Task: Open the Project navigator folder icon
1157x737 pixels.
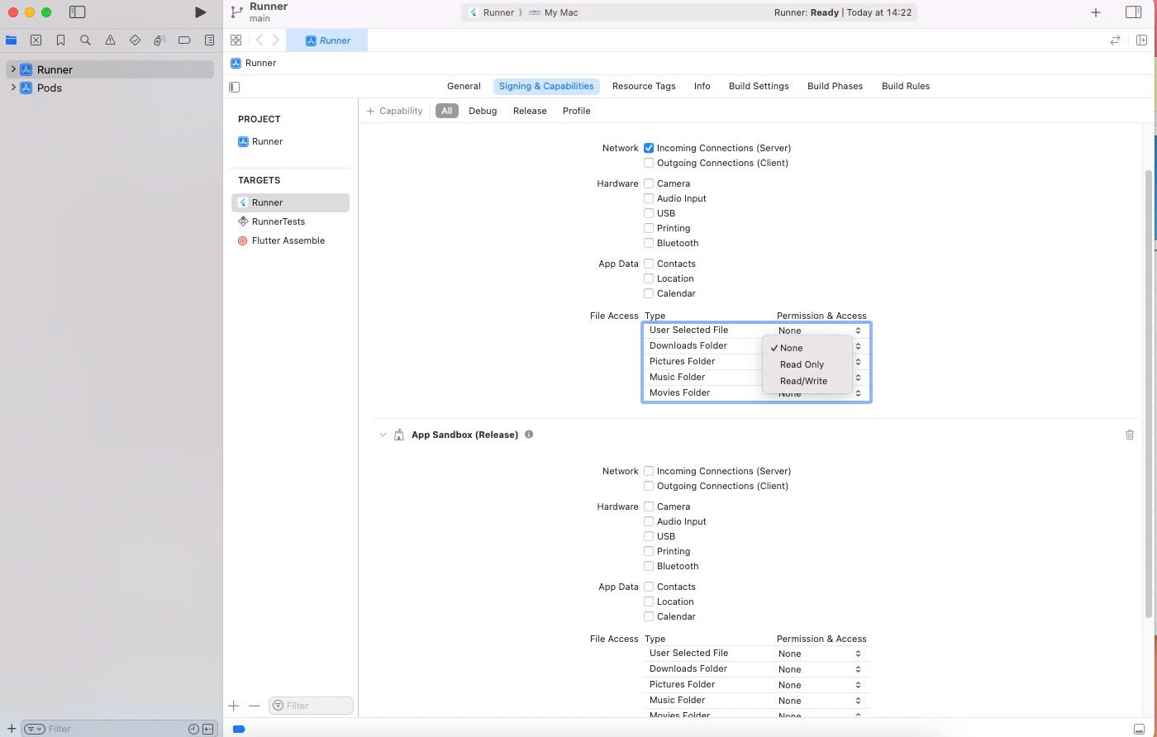Action: 11,40
